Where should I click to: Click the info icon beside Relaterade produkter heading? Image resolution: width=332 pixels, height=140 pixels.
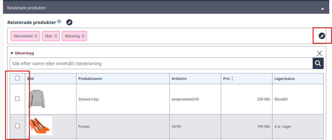point(59,22)
